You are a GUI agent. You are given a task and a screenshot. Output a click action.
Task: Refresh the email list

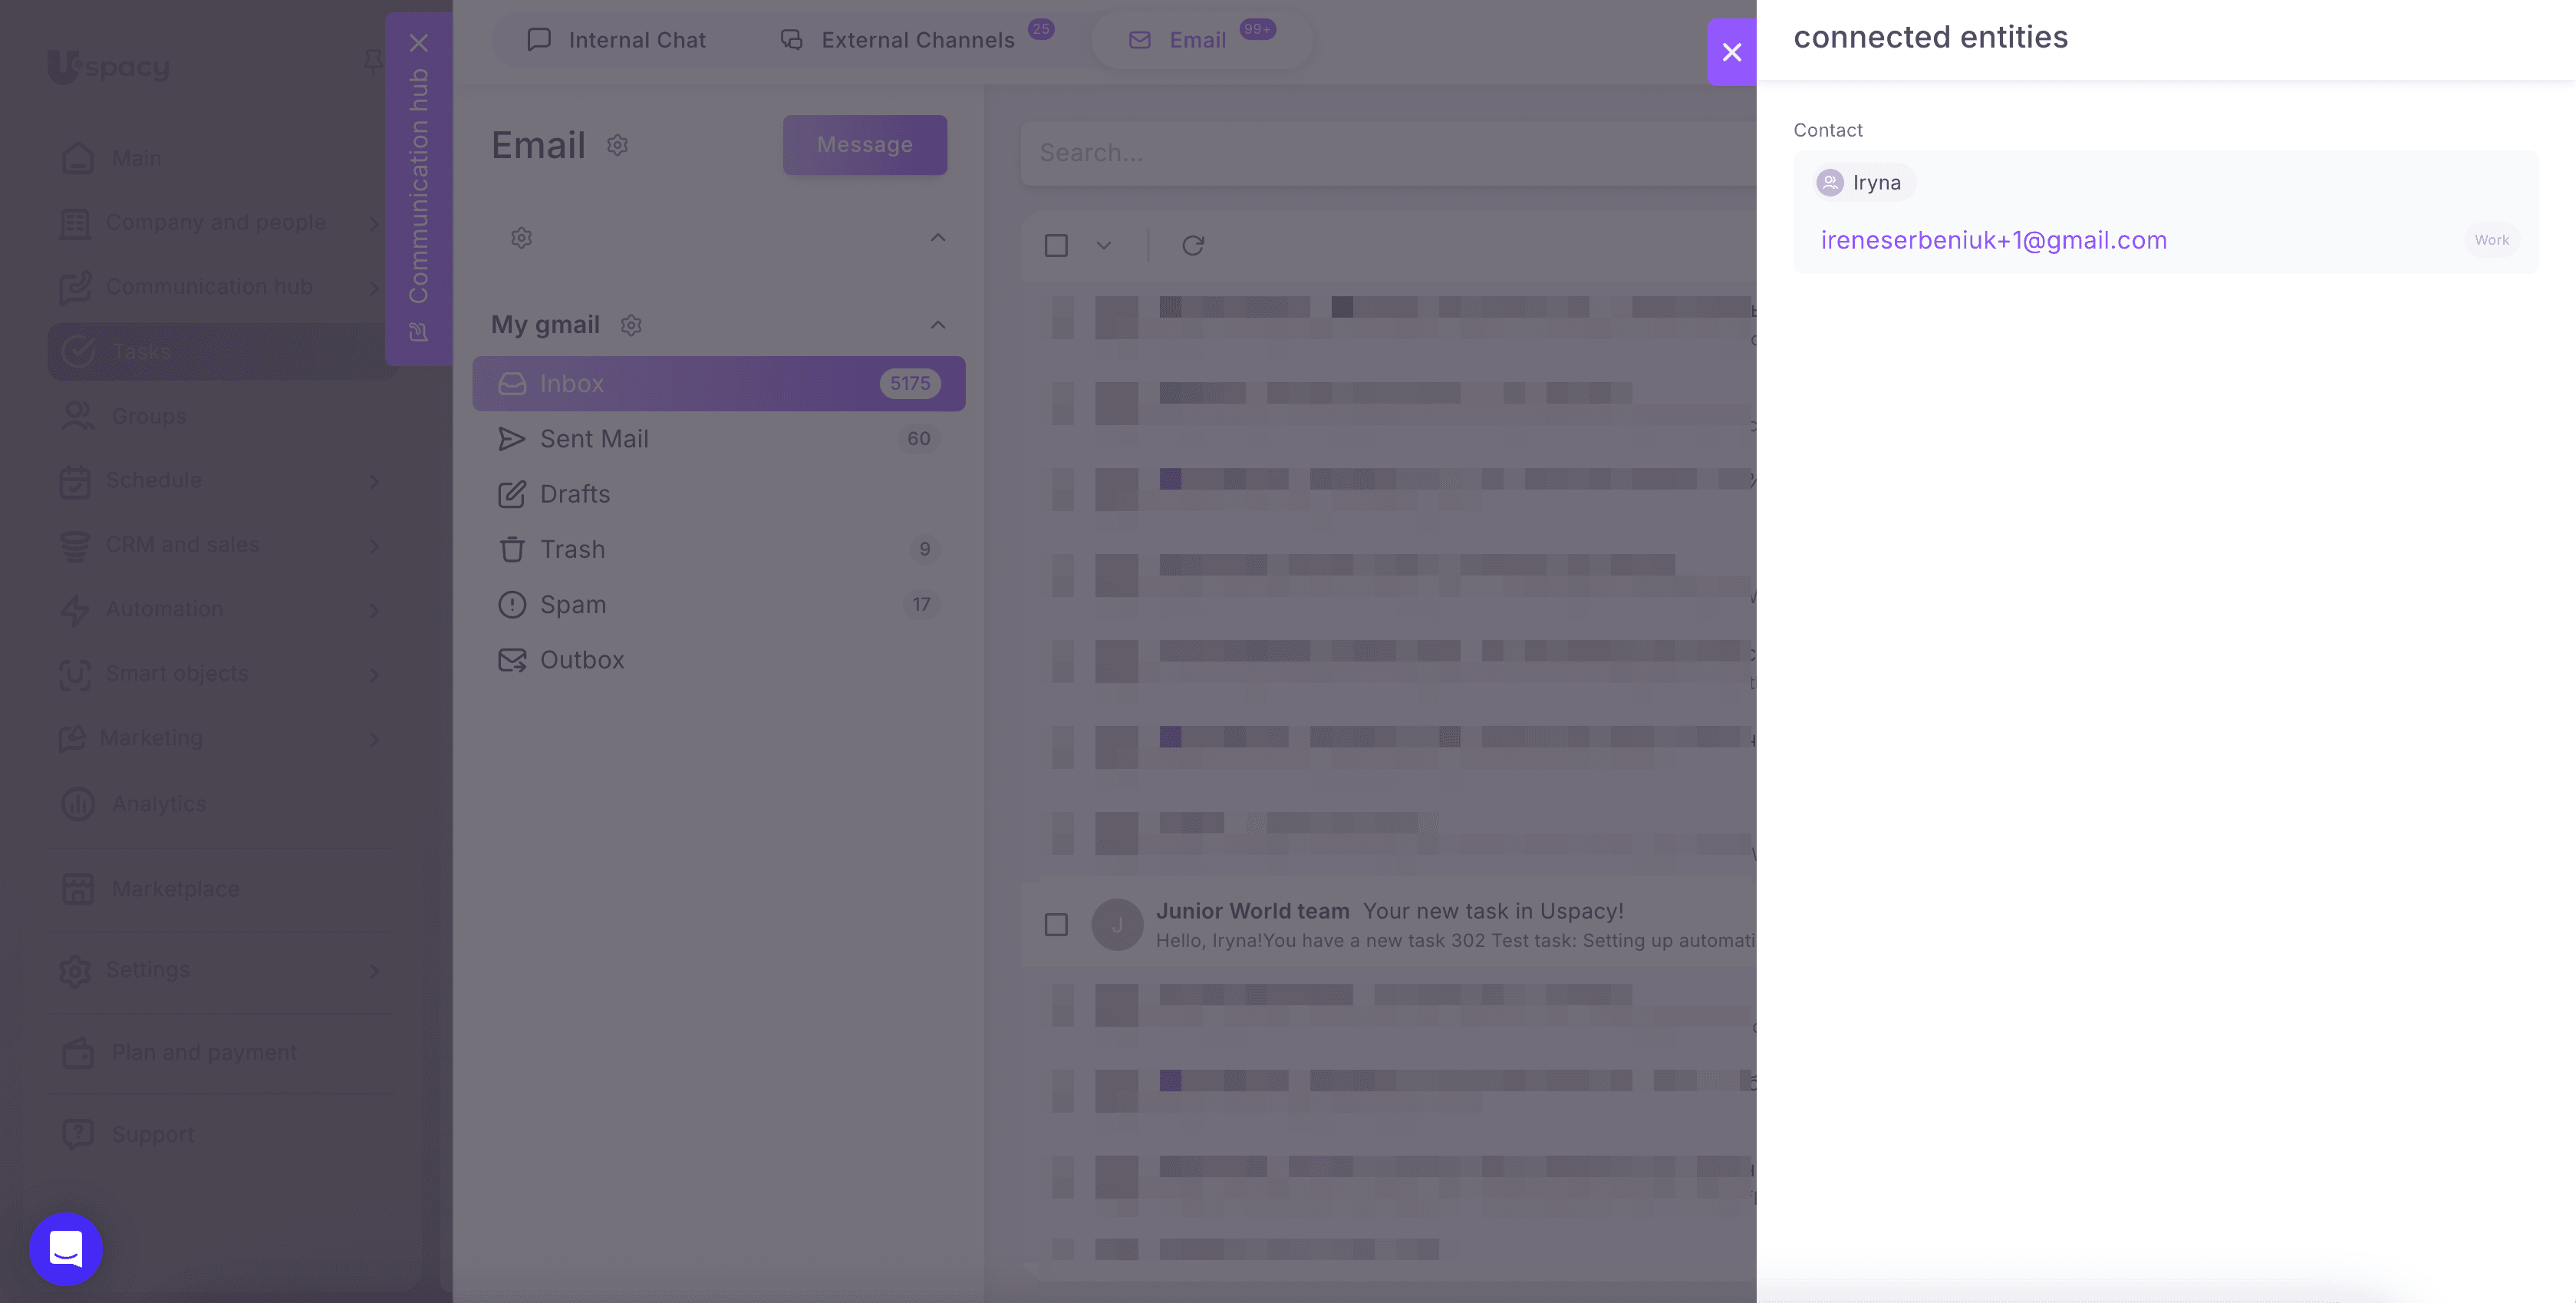coord(1192,246)
